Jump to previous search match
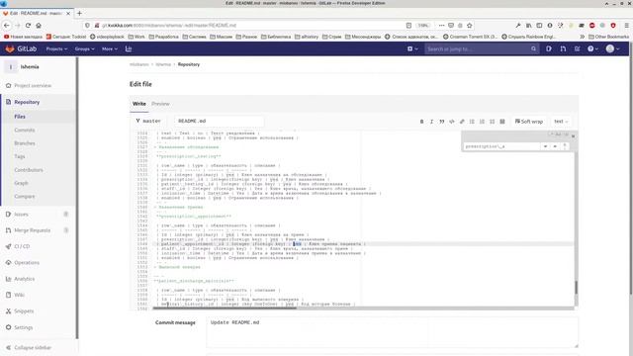Viewport: 633px width, 356px height. coord(545,146)
